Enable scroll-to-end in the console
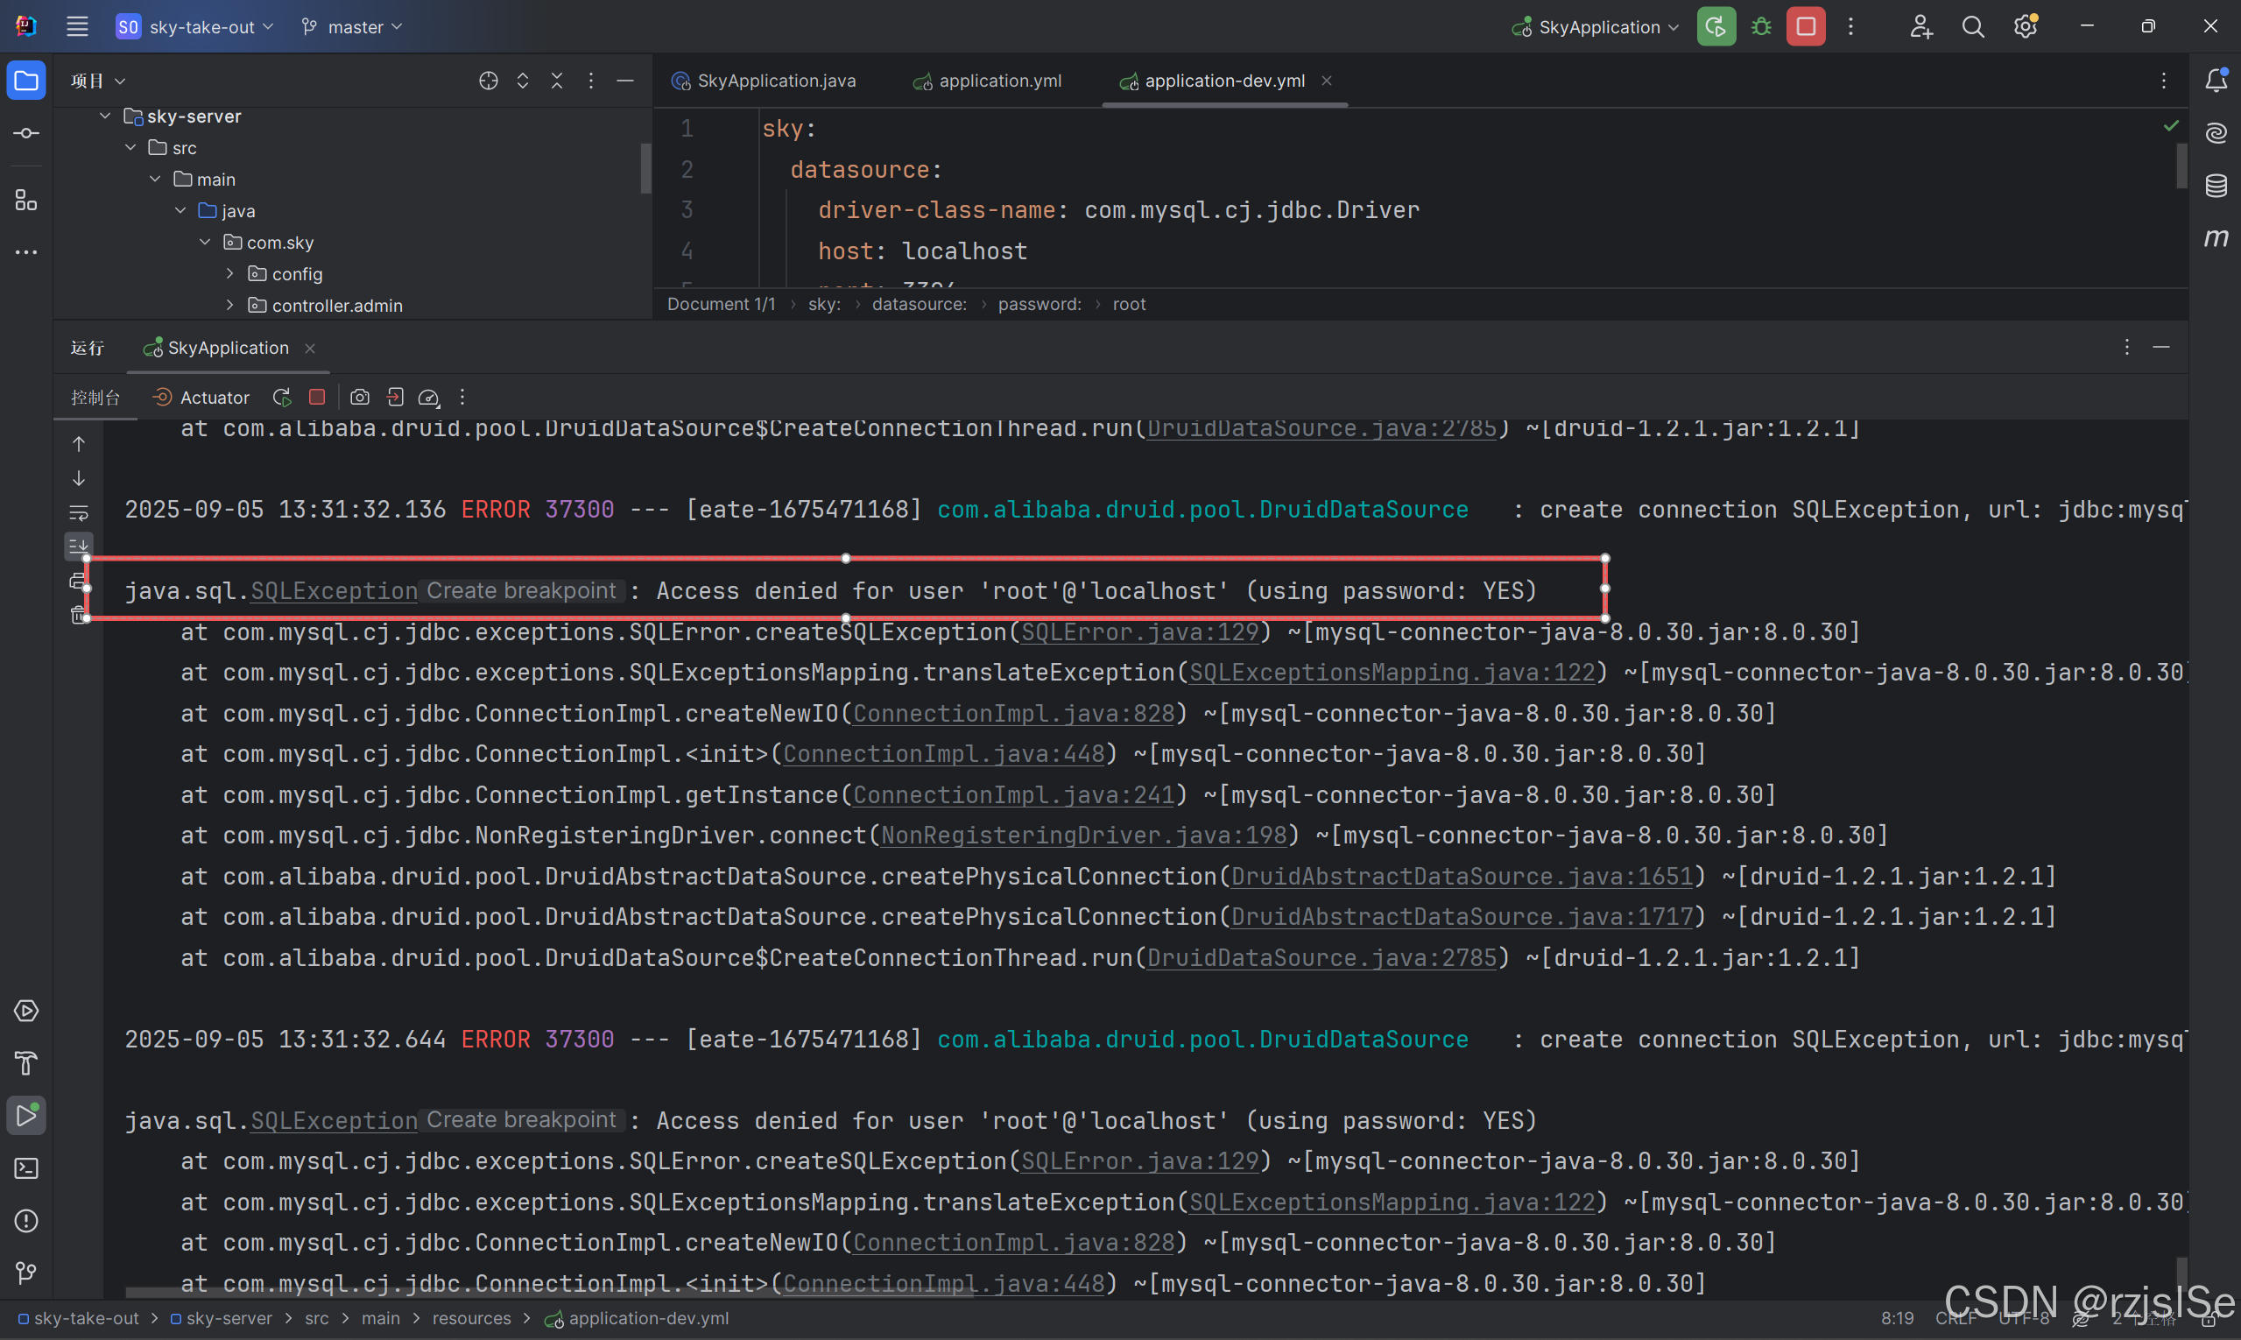 click(79, 546)
